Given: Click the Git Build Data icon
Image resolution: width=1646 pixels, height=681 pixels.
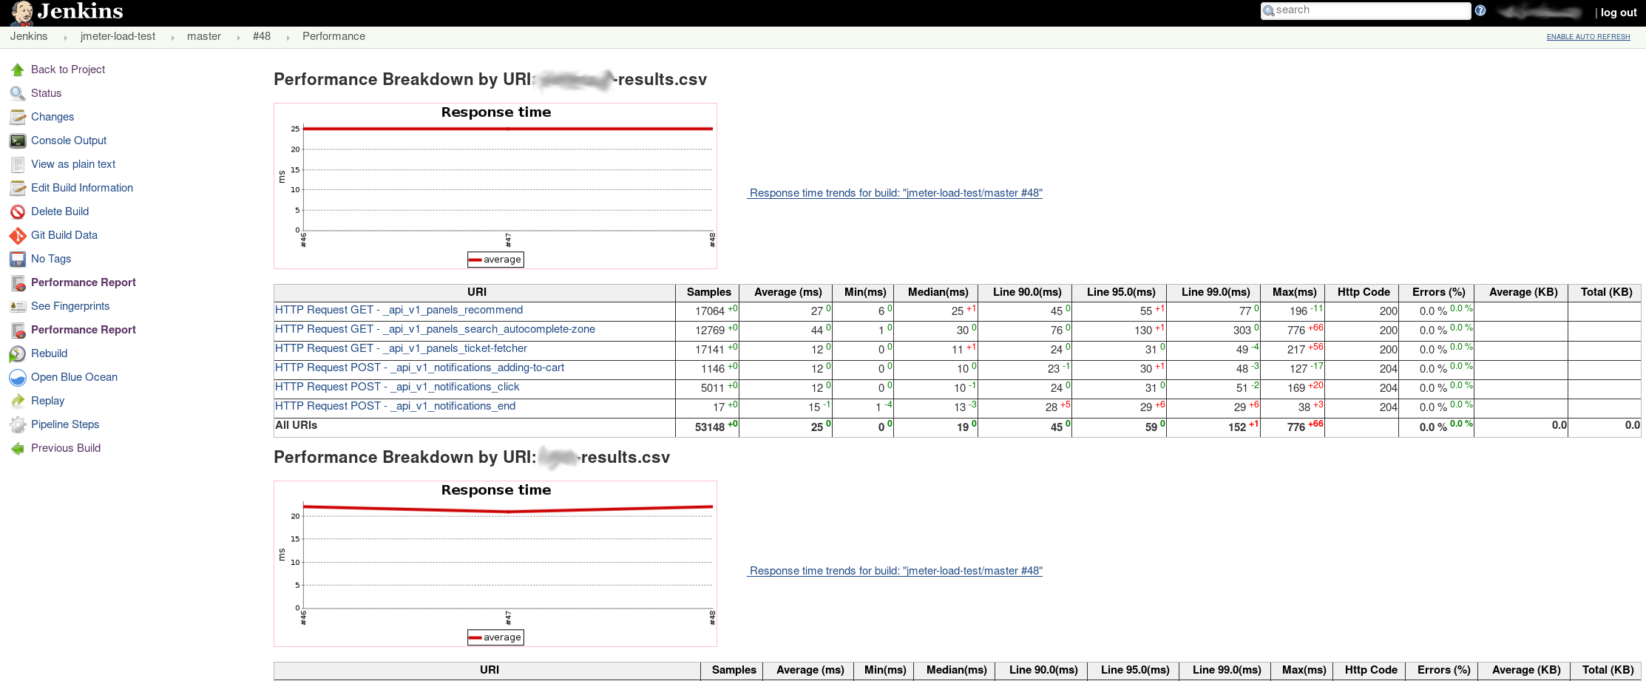Looking at the screenshot, I should [18, 236].
